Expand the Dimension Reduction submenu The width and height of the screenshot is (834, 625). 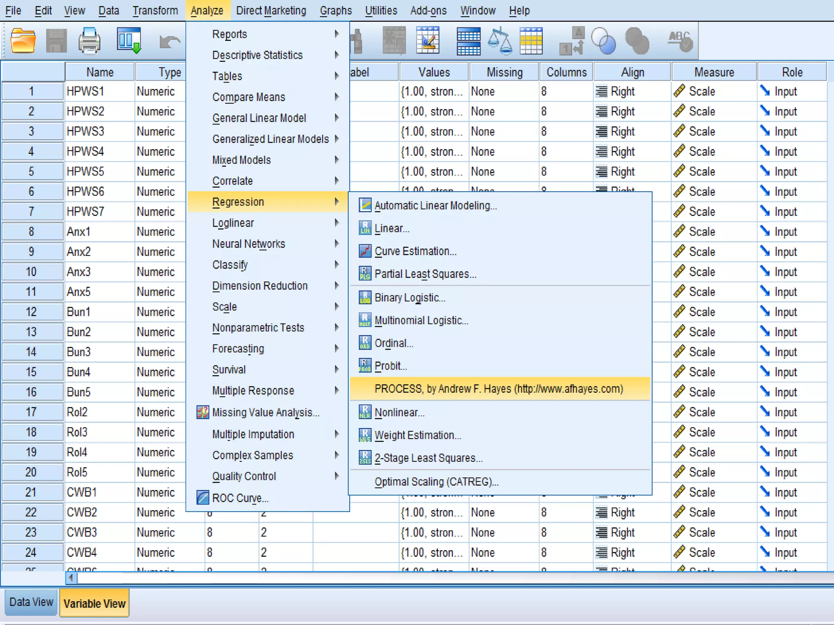260,286
